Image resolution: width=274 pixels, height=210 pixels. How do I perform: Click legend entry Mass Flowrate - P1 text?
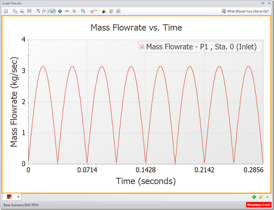click(201, 47)
